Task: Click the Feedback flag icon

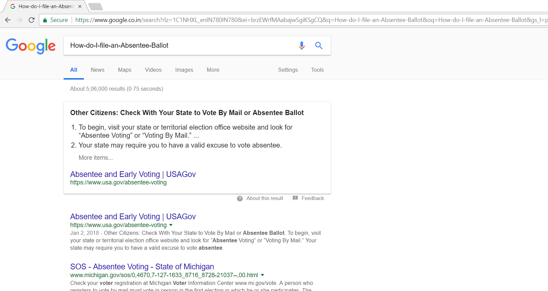Action: pos(295,198)
